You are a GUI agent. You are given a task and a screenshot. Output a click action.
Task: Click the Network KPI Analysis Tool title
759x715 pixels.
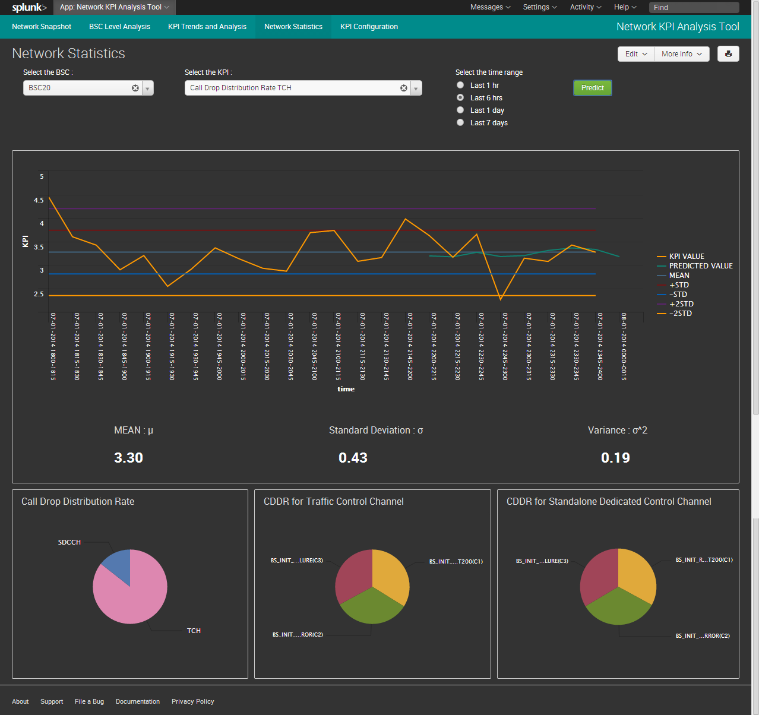coord(678,27)
